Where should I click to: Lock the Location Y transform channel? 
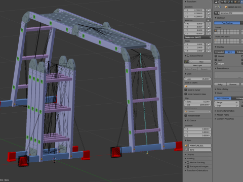coord(209,13)
